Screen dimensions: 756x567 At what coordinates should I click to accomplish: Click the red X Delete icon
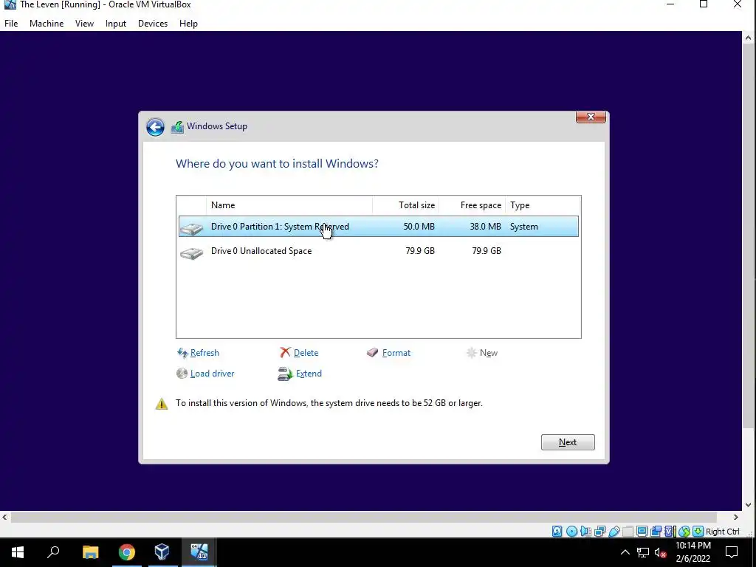click(286, 352)
